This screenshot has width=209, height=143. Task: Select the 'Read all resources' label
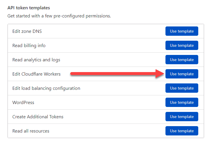point(31,131)
